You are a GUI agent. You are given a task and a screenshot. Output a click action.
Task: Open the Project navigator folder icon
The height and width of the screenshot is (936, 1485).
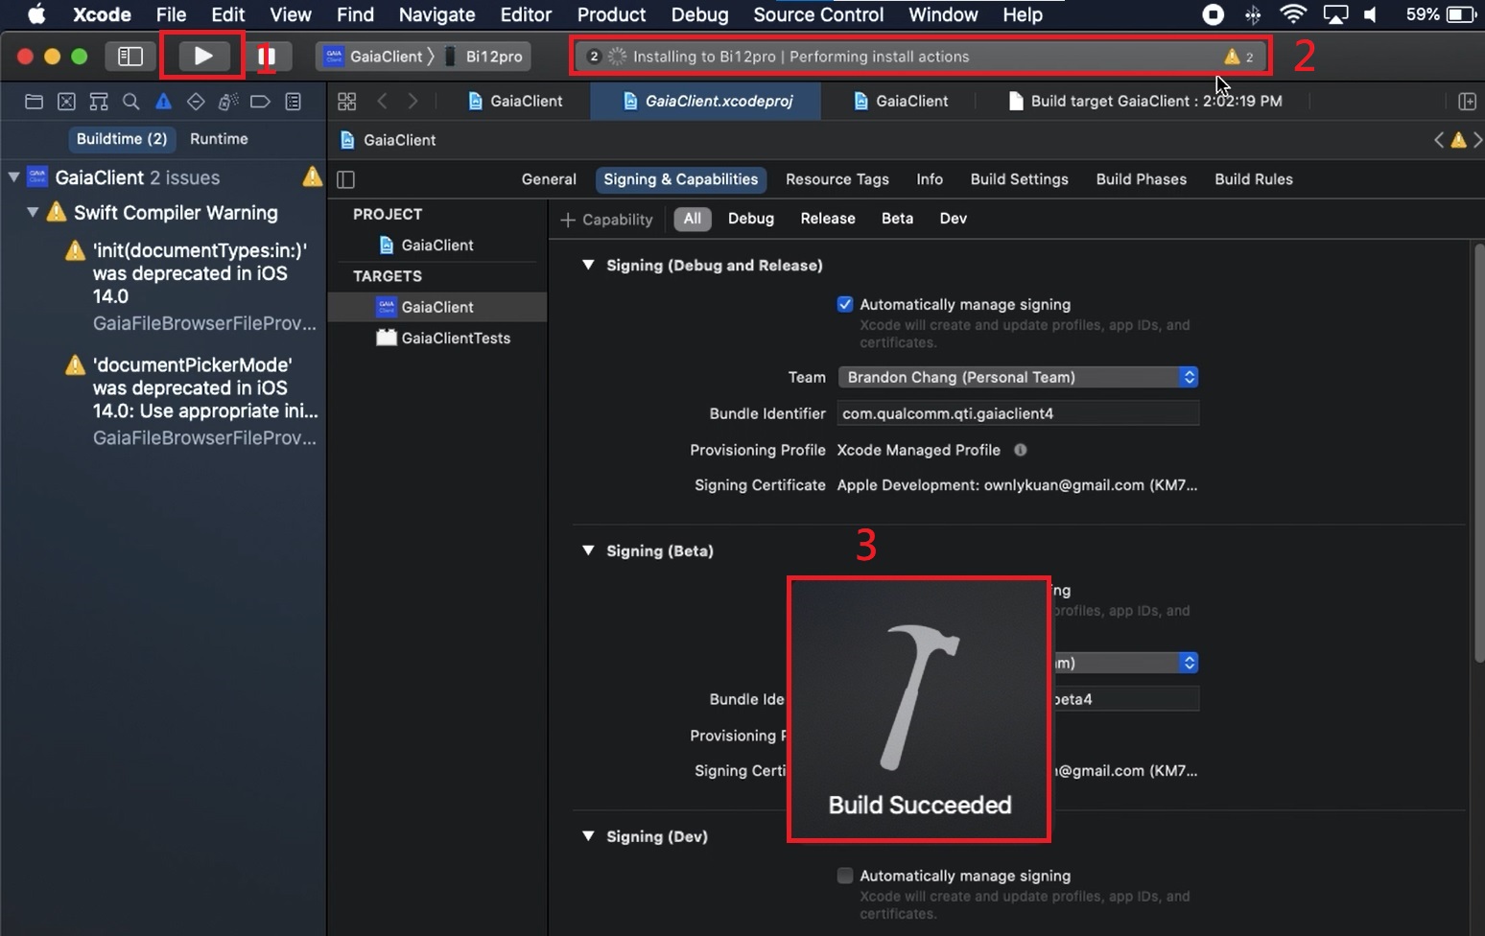pyautogui.click(x=34, y=101)
